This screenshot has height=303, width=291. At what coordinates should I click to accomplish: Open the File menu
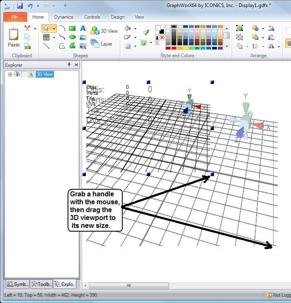point(15,17)
